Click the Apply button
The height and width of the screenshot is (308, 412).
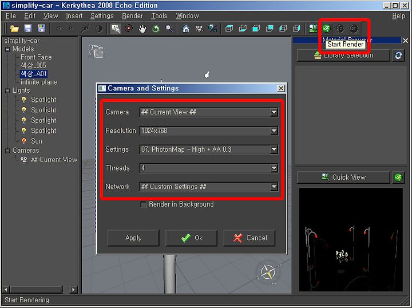(133, 238)
